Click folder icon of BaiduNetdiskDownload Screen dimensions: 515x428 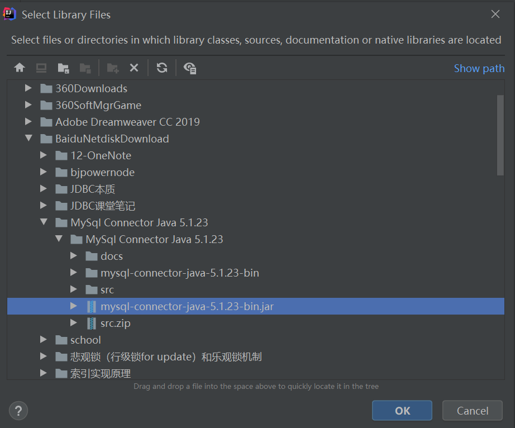point(46,139)
